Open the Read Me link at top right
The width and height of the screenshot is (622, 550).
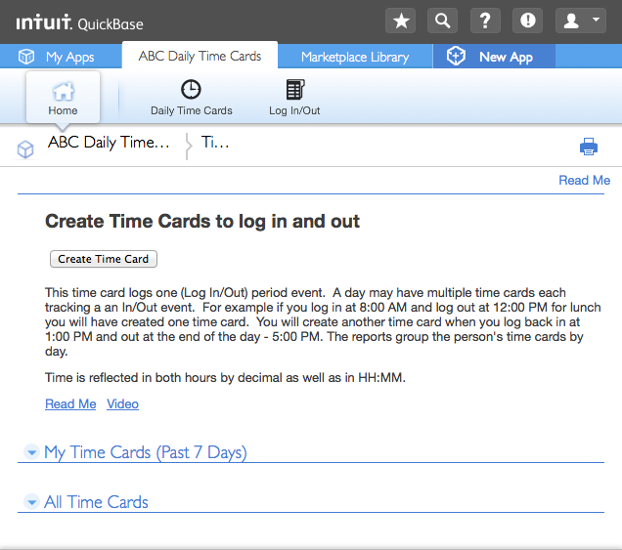coord(584,181)
